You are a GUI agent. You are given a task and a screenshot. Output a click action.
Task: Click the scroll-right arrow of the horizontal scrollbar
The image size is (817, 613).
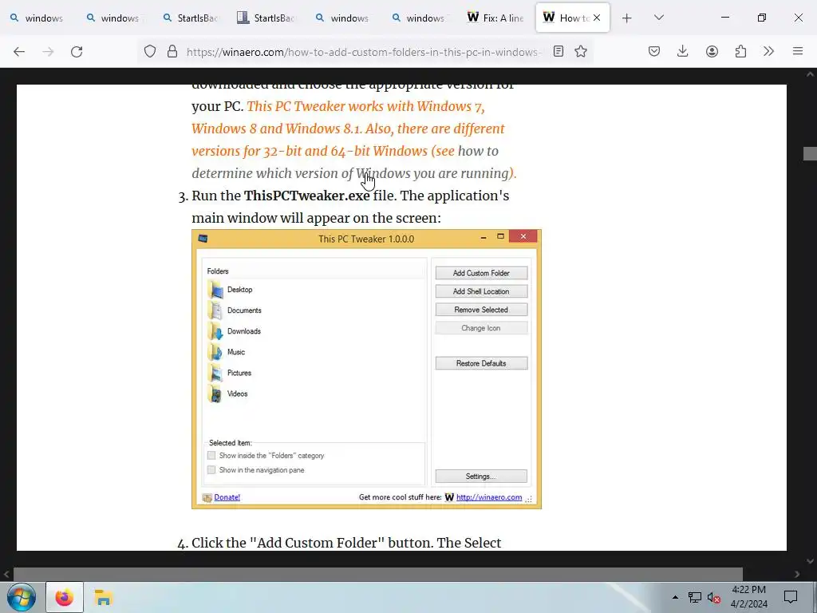[x=797, y=574]
